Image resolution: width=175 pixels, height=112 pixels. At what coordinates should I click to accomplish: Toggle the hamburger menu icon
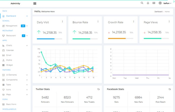[35, 3]
